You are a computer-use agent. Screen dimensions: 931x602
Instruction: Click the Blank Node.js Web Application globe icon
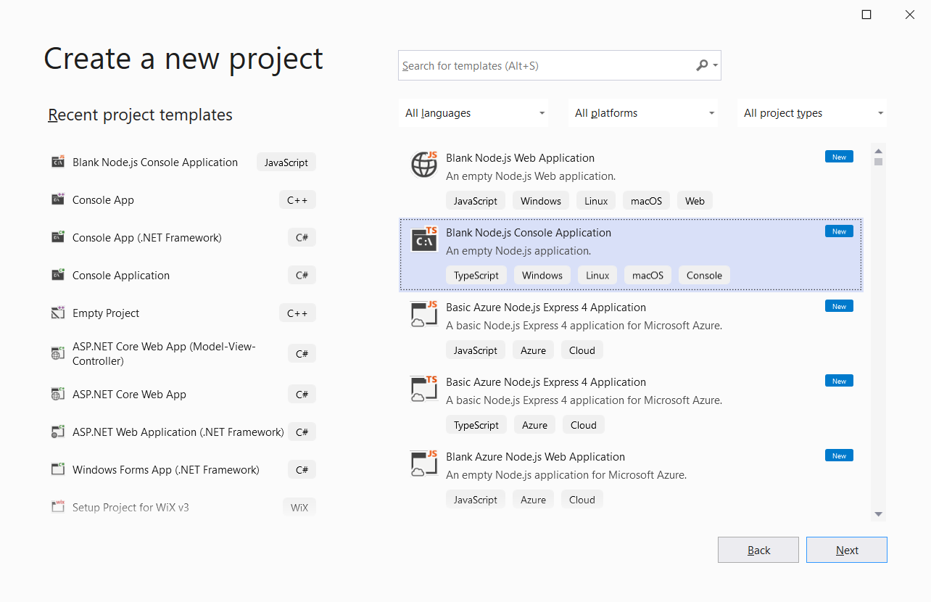(x=424, y=164)
